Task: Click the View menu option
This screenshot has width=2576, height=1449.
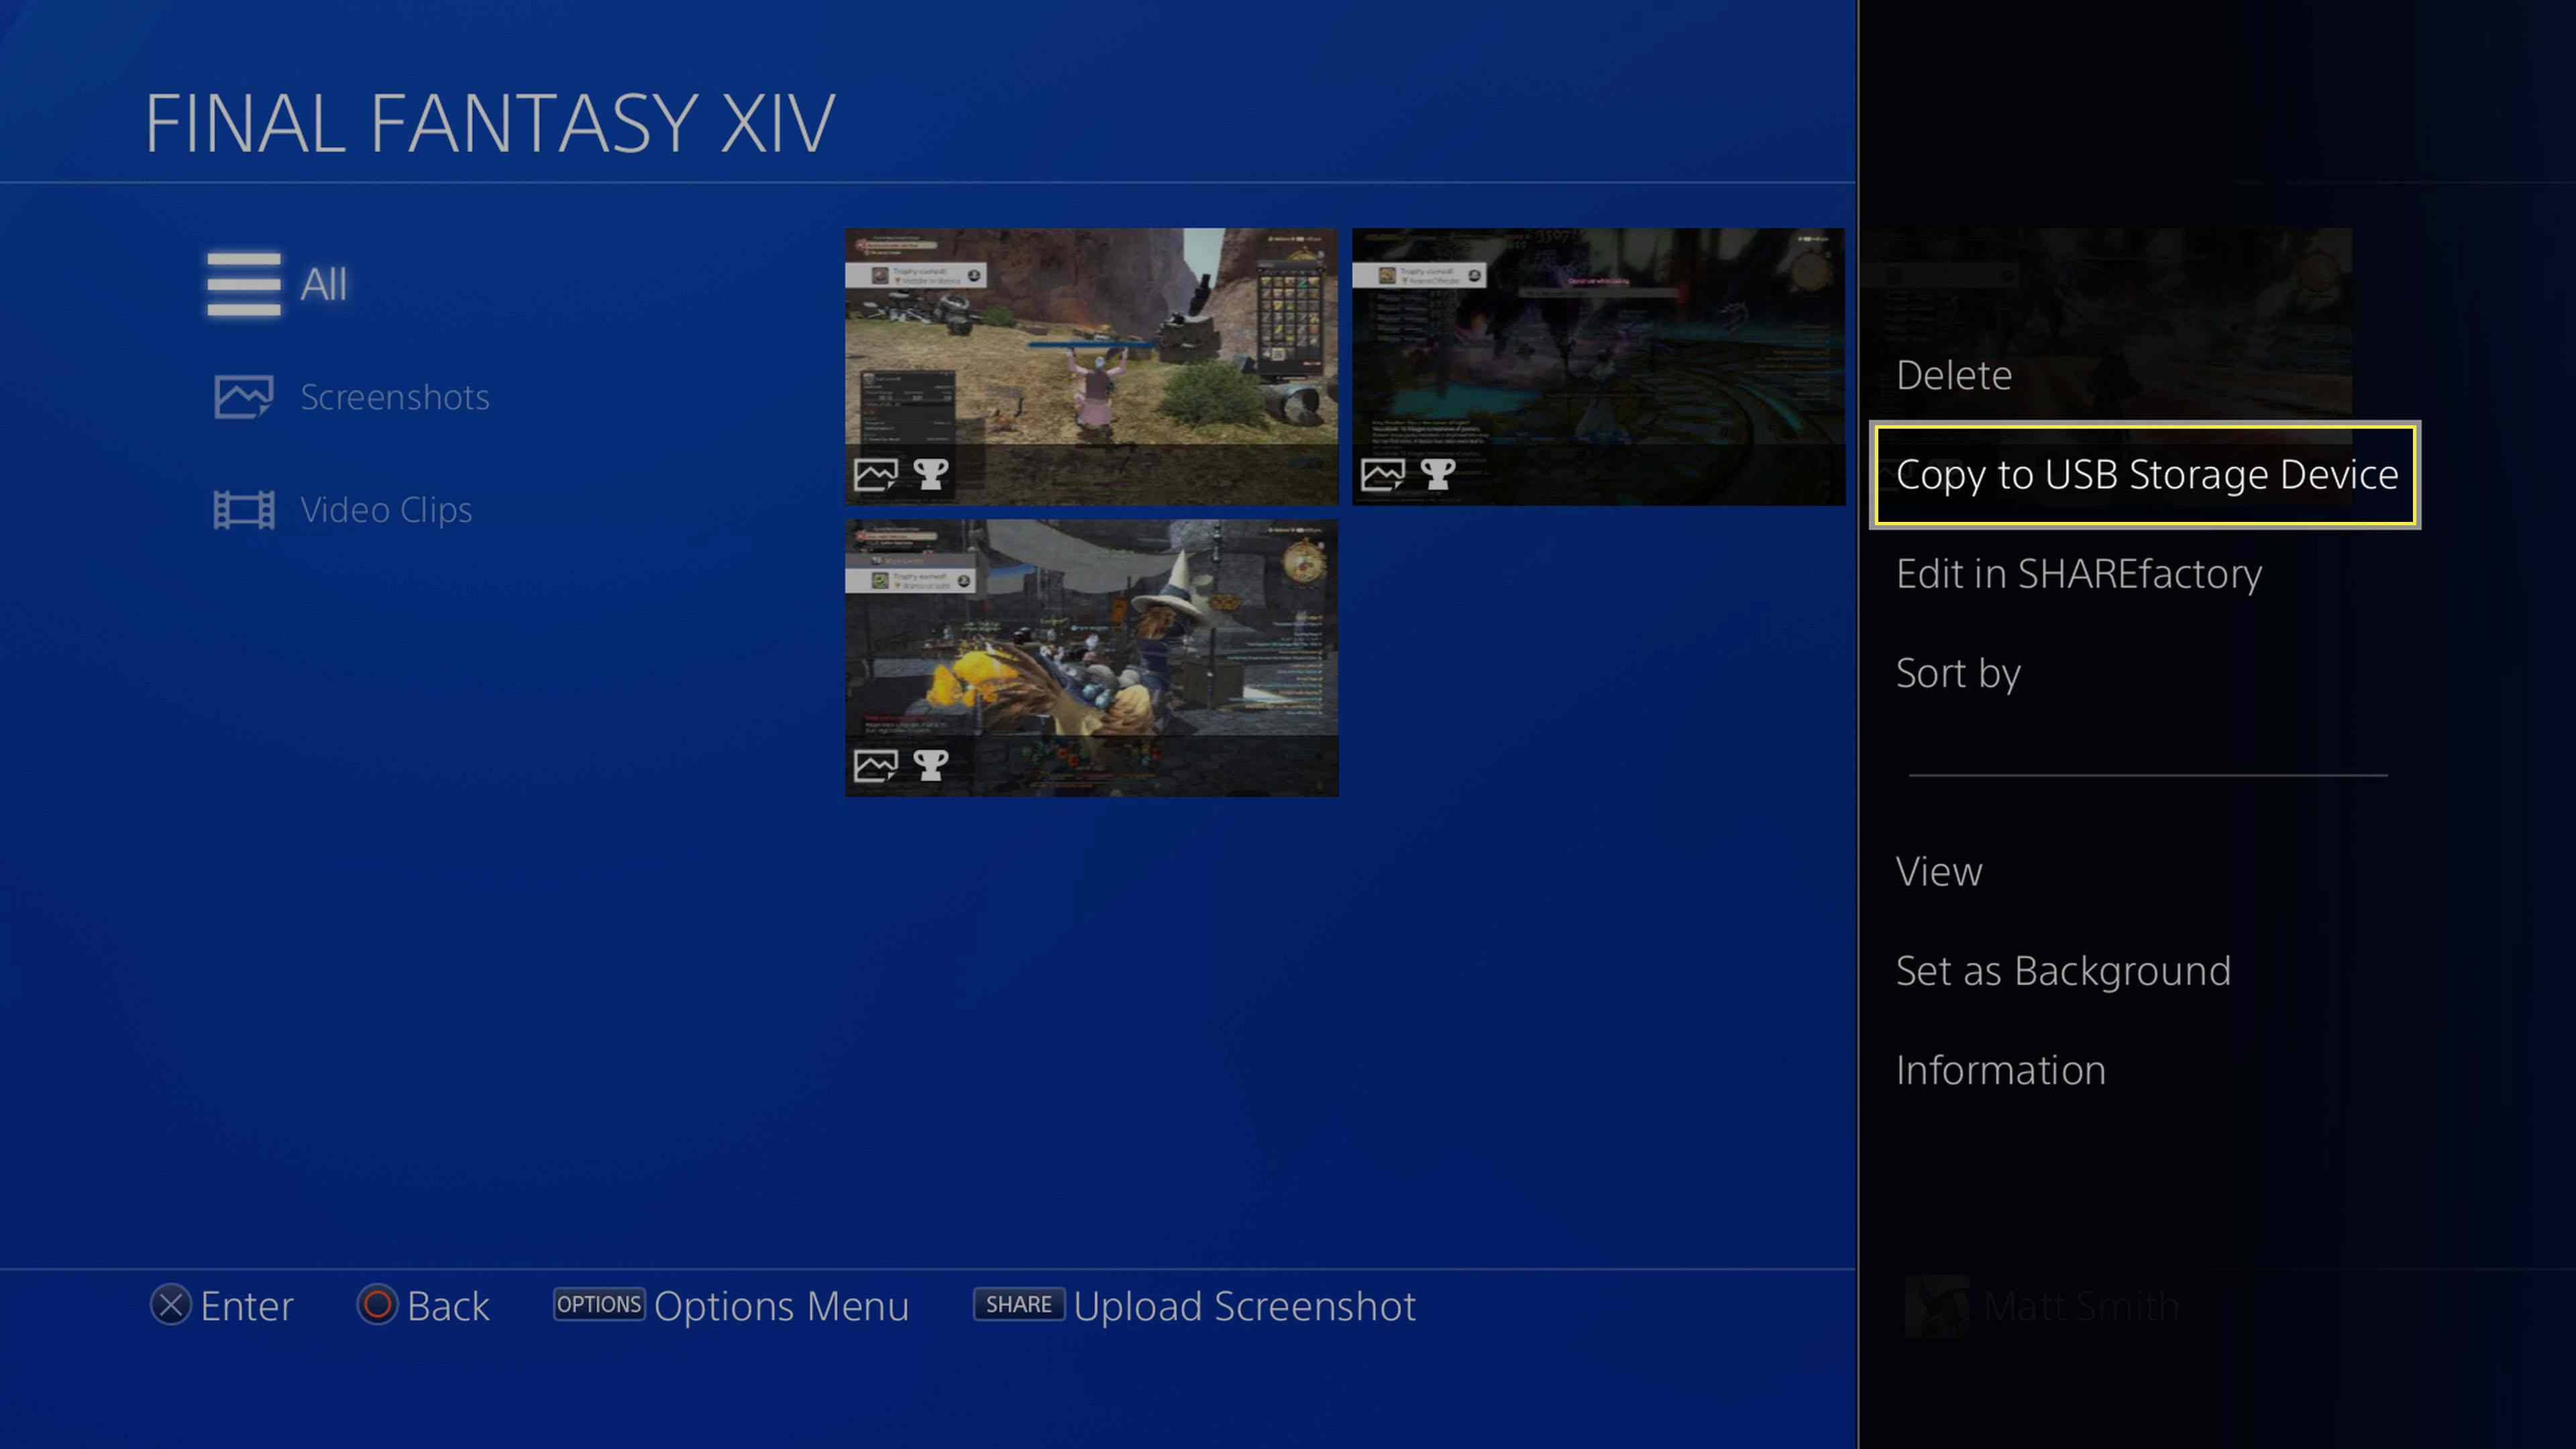Action: [1939, 869]
